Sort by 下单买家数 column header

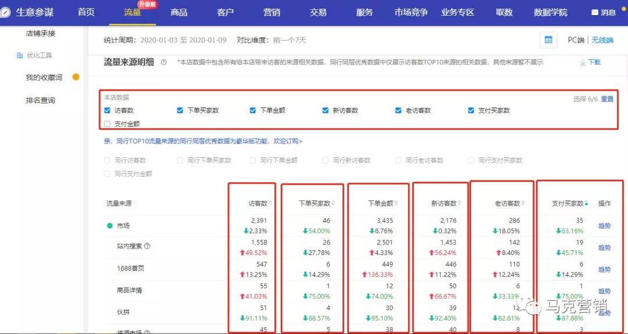point(317,203)
